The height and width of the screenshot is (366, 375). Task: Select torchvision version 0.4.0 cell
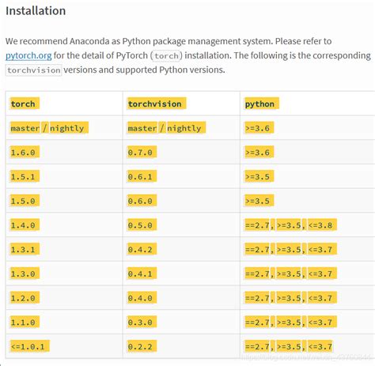[x=142, y=298]
